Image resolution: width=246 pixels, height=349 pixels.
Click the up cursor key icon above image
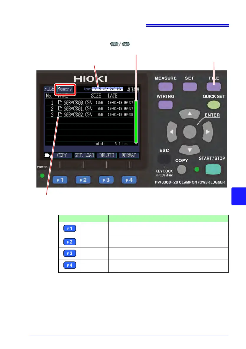tap(114, 44)
